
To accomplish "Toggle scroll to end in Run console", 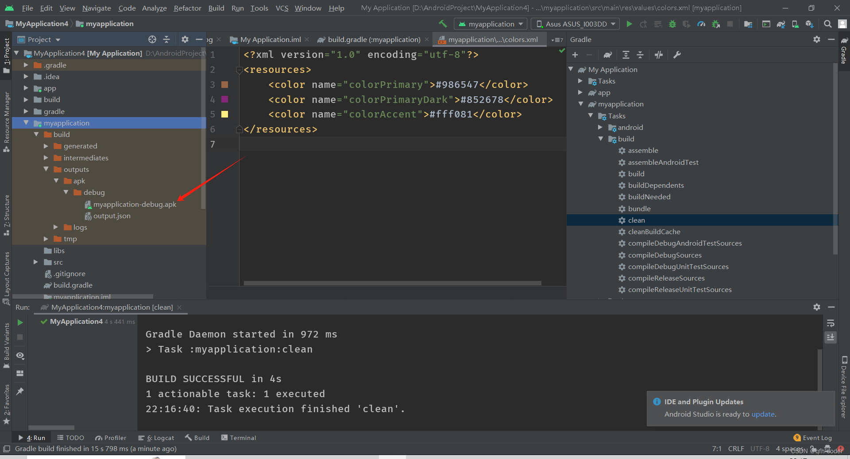I will coord(831,338).
